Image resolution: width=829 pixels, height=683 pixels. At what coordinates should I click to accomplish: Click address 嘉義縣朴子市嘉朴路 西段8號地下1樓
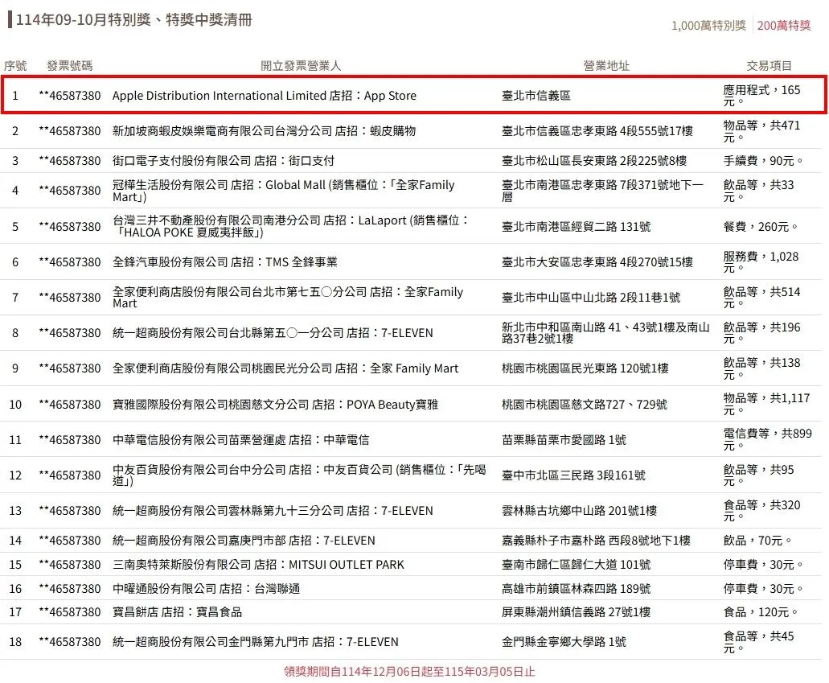tap(597, 541)
